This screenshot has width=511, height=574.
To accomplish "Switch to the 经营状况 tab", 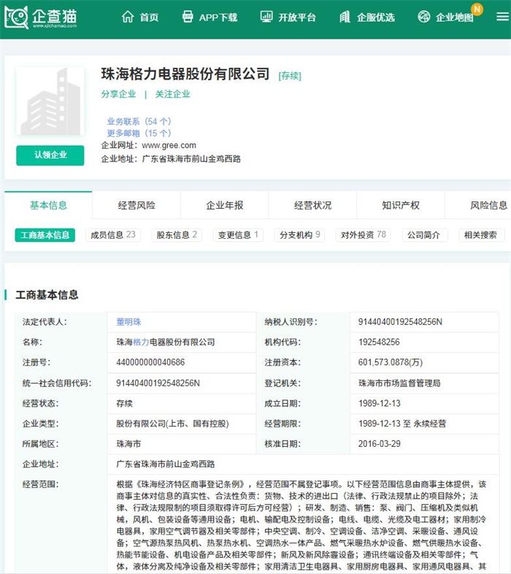I will [x=313, y=205].
